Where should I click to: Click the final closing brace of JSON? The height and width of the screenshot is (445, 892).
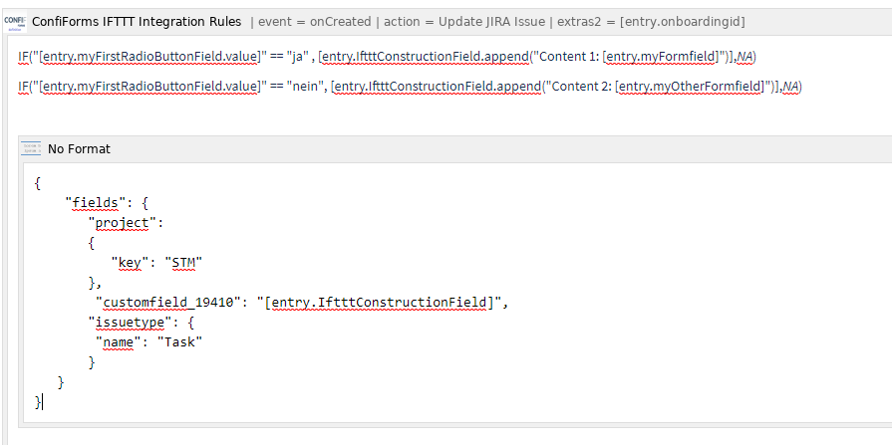click(38, 402)
